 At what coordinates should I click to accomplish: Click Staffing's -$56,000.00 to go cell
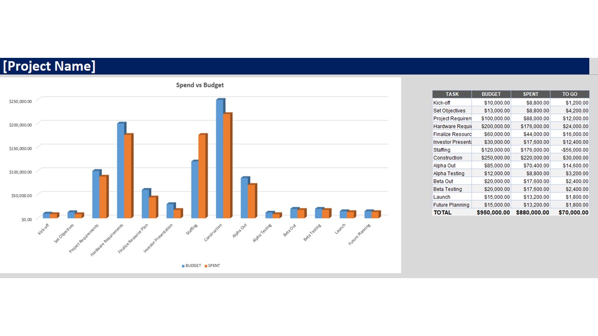click(x=570, y=150)
